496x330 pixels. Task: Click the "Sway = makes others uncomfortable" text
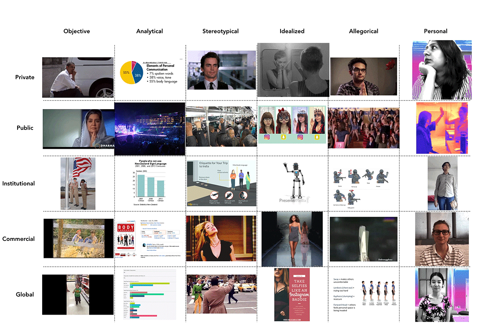(x=344, y=281)
